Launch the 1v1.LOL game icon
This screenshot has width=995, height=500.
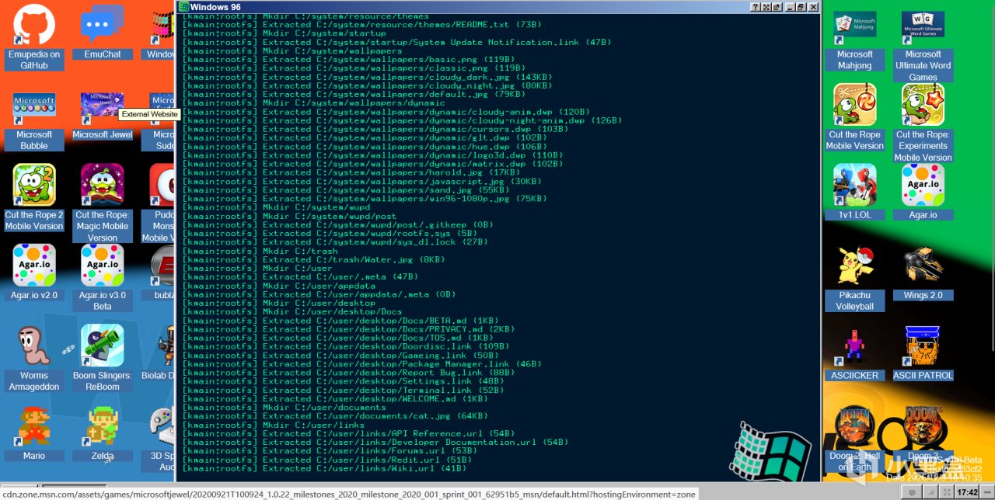[854, 192]
